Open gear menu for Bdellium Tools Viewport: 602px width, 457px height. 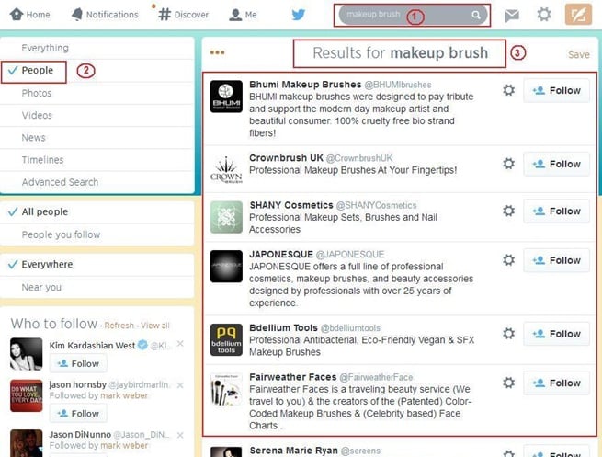[508, 333]
